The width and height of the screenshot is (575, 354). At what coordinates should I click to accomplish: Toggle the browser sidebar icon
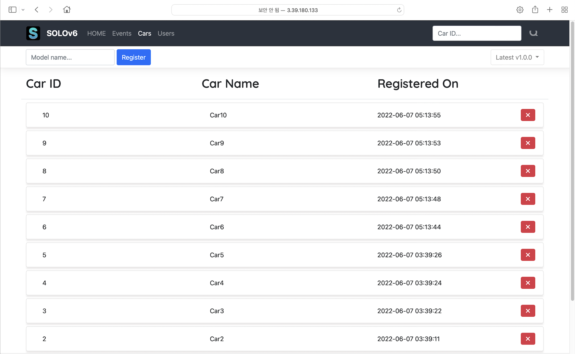pyautogui.click(x=12, y=9)
